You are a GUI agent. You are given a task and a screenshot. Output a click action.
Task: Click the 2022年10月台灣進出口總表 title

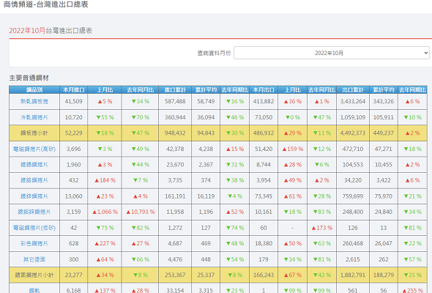tap(51, 31)
